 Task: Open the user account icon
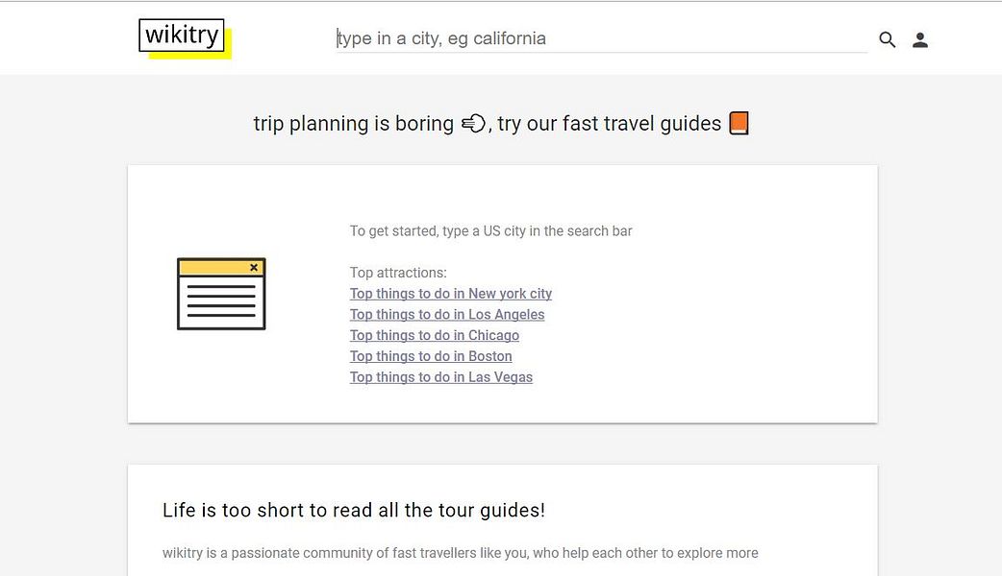pyautogui.click(x=920, y=39)
